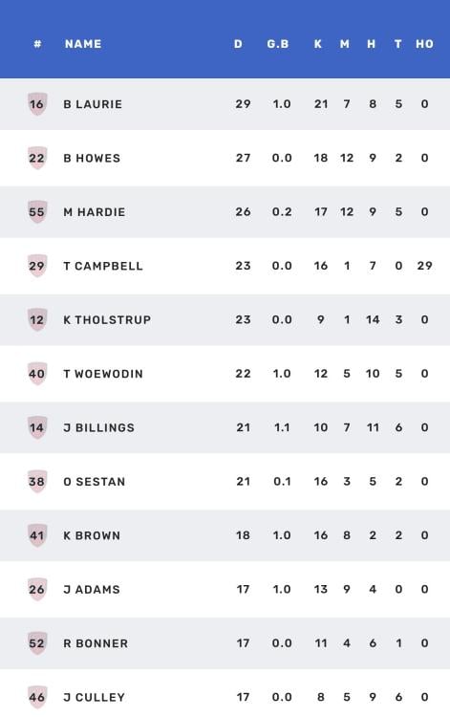Click T Campbell's 29 hitouts value

pyautogui.click(x=424, y=266)
